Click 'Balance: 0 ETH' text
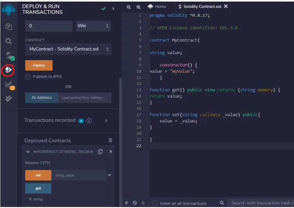The image size is (294, 208). [37, 163]
